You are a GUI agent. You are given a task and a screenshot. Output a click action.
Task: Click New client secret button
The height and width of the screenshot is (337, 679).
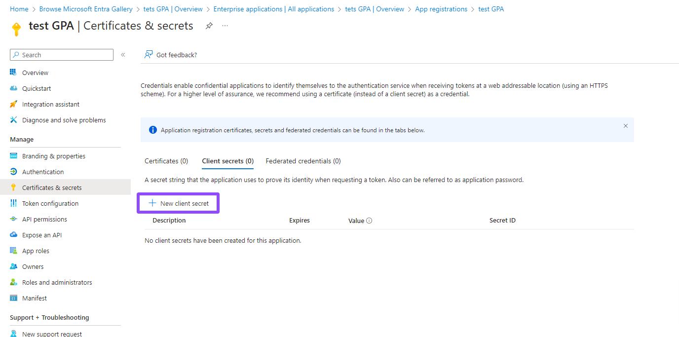click(x=179, y=203)
